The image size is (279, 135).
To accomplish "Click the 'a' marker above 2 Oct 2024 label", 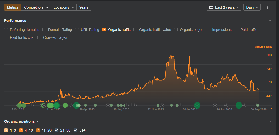I will pyautogui.click(x=18, y=105).
